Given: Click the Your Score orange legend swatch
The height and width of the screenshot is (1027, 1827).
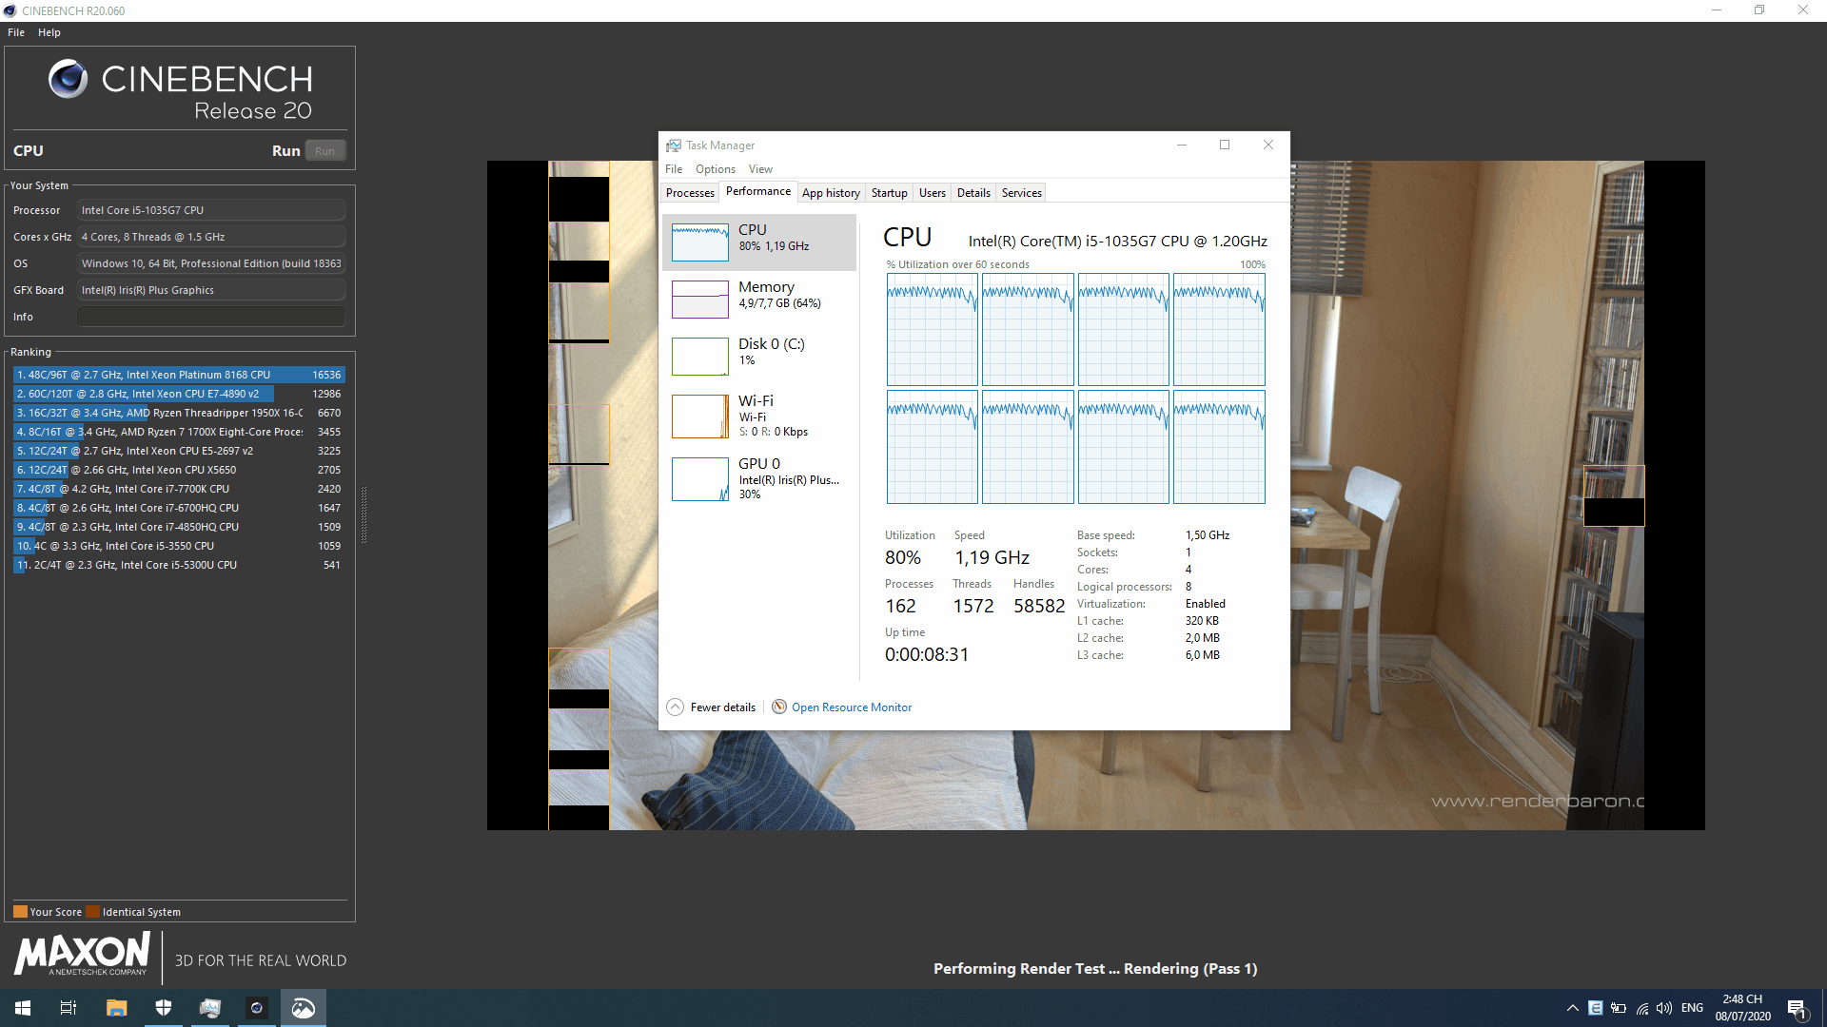Looking at the screenshot, I should [x=20, y=912].
